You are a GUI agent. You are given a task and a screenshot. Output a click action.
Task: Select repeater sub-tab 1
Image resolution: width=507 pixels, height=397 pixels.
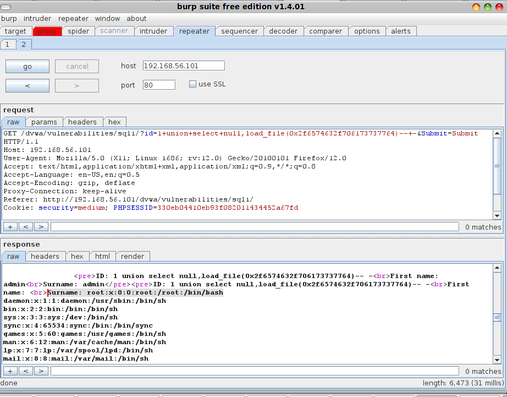tap(8, 45)
